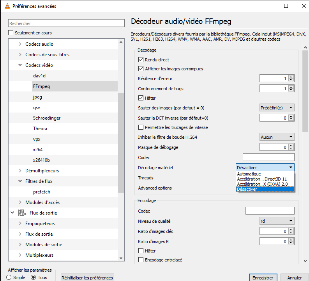Image resolution: width=309 pixels, height=281 pixels.
Task: Click the Flux de sortie stream icon
Action: 22,213
